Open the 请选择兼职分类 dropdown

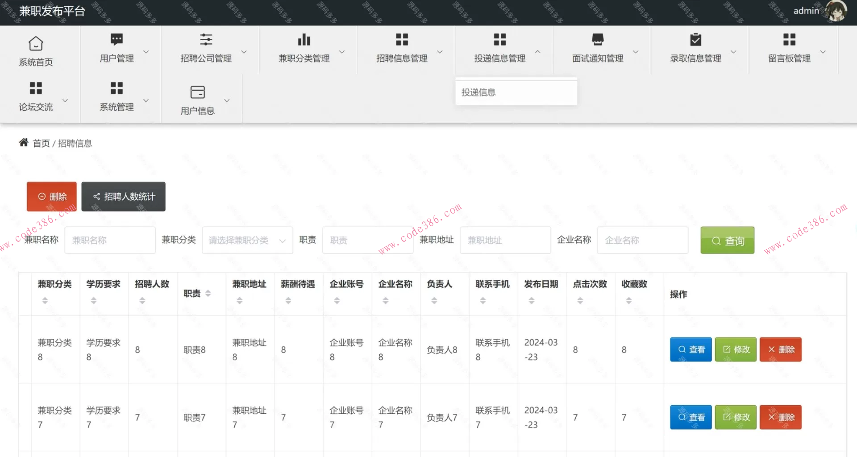pos(247,241)
